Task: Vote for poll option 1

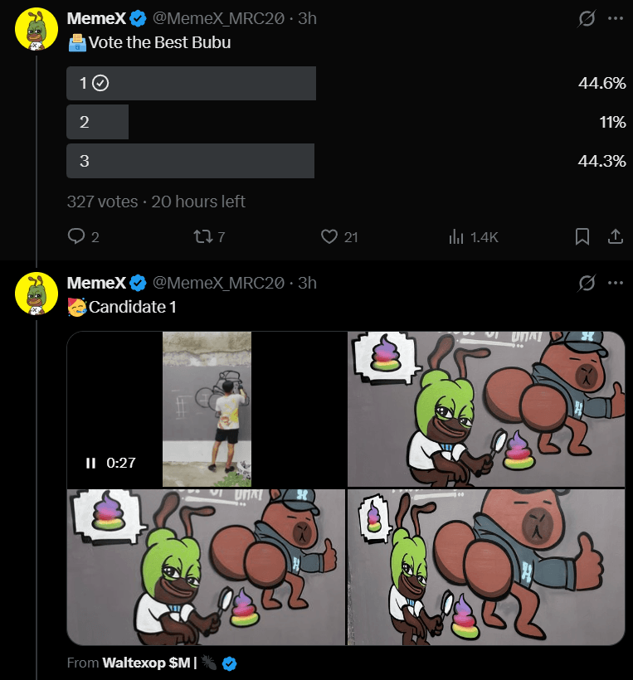Action: (x=189, y=83)
